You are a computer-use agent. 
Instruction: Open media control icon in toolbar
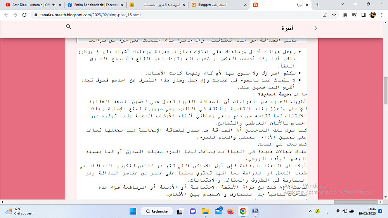tap(354, 15)
